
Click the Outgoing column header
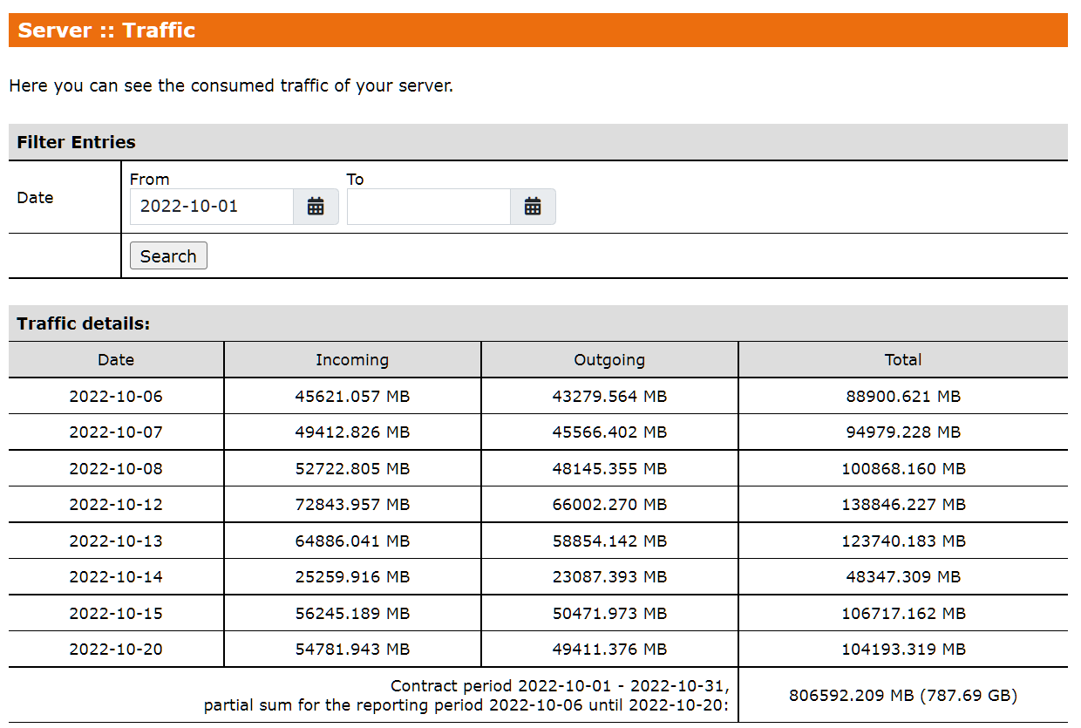click(609, 359)
